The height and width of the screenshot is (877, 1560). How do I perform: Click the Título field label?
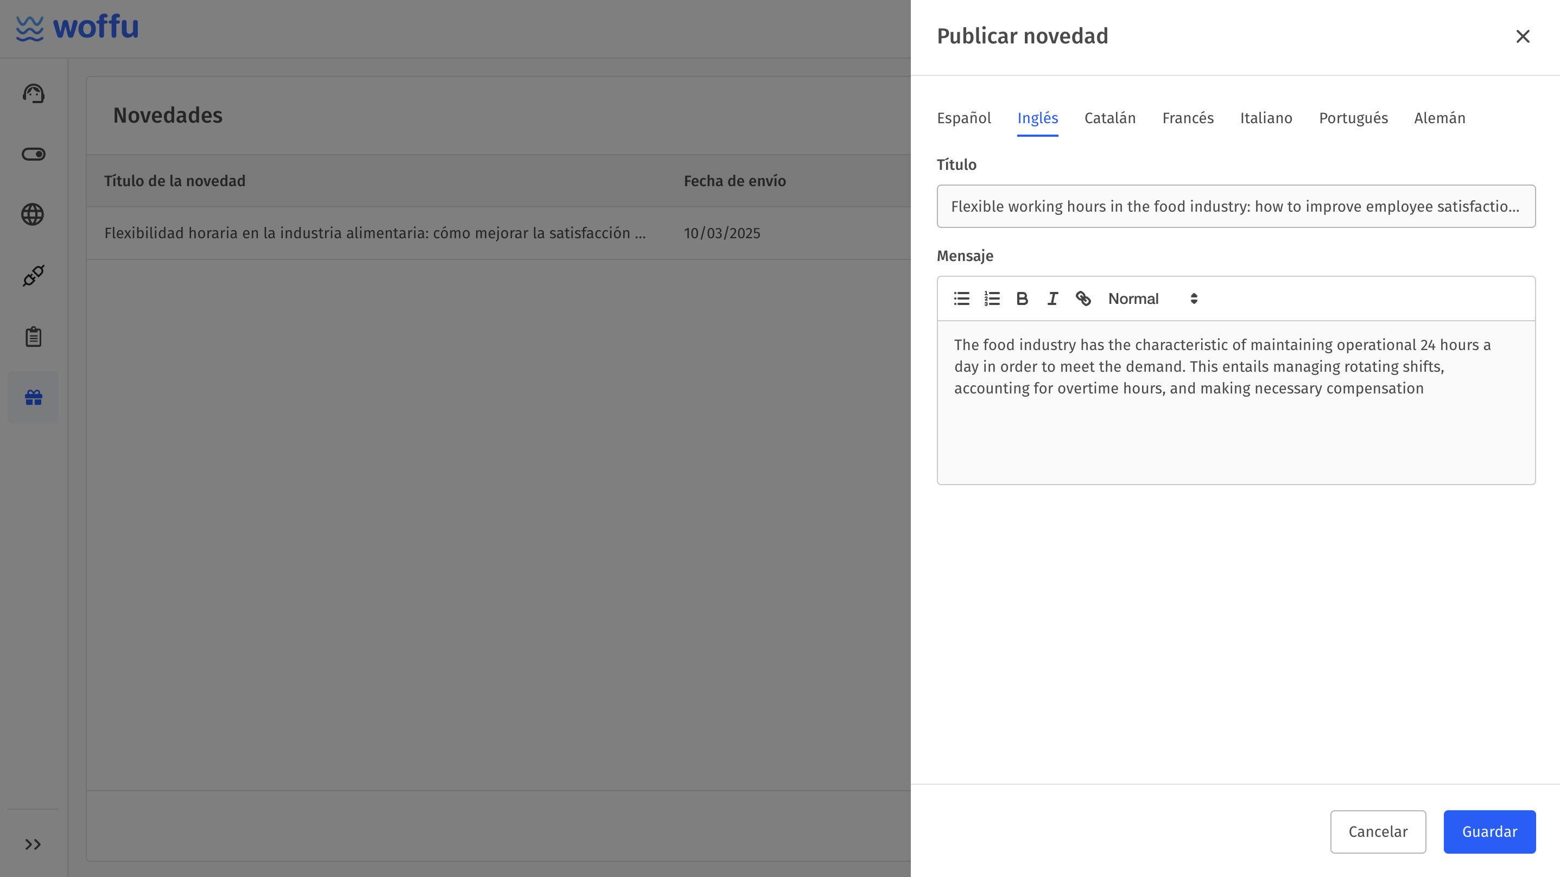956,165
